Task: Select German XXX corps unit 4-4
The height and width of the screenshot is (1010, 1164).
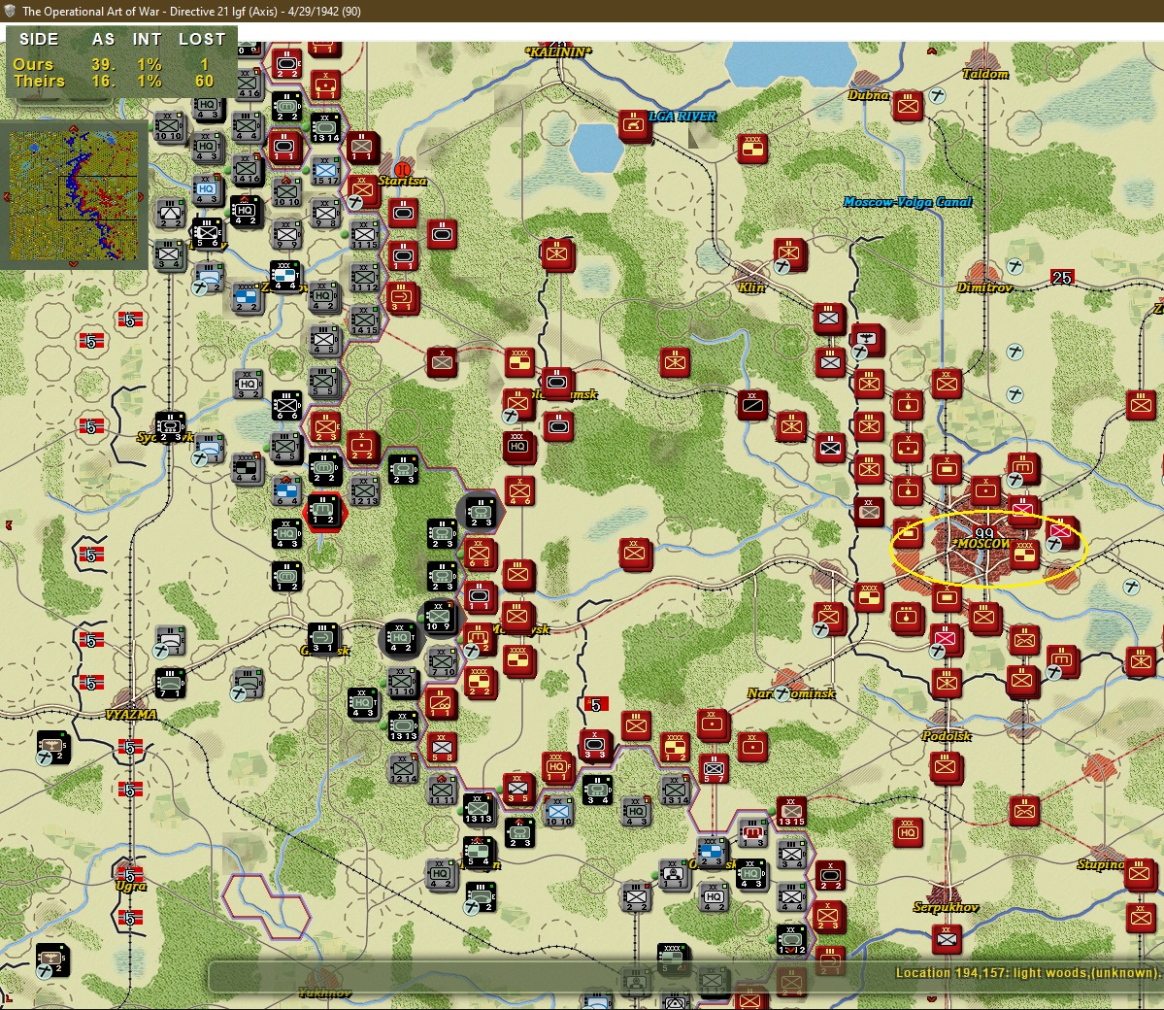Action: pos(285,276)
